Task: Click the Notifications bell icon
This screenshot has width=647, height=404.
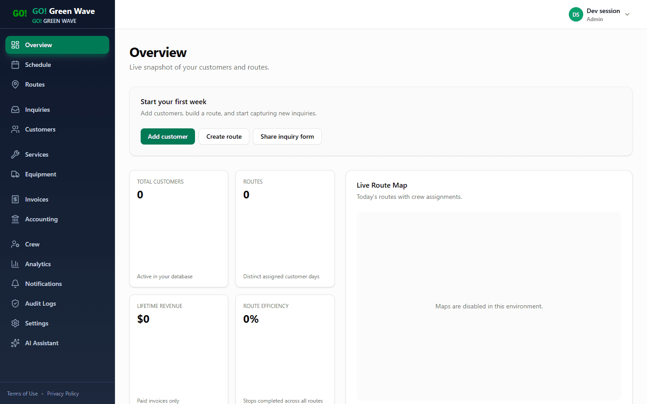Action: coord(15,283)
